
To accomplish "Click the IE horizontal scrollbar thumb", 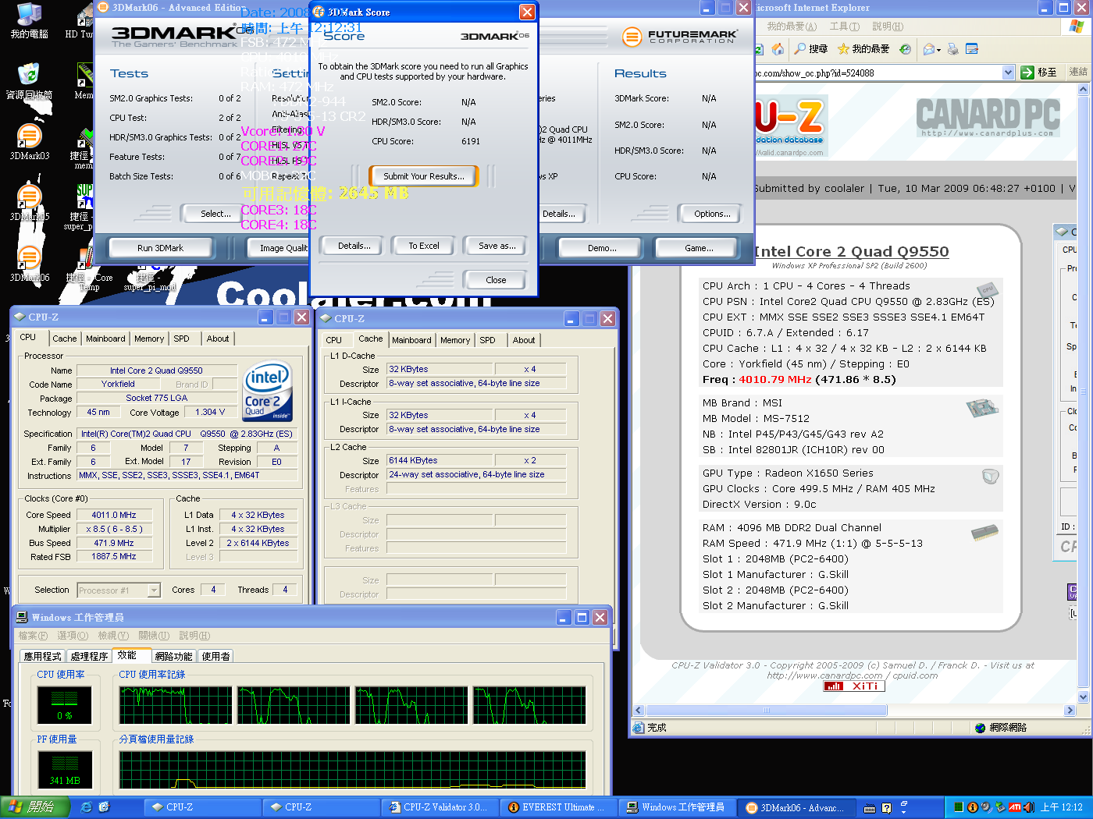I will point(766,711).
